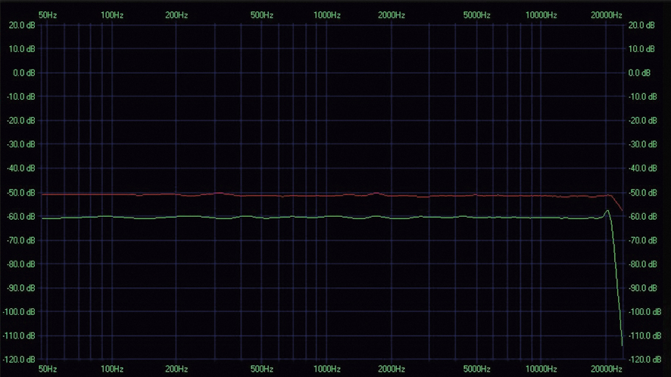
Task: Click the -30.0 dB label on left axis
Action: point(21,144)
